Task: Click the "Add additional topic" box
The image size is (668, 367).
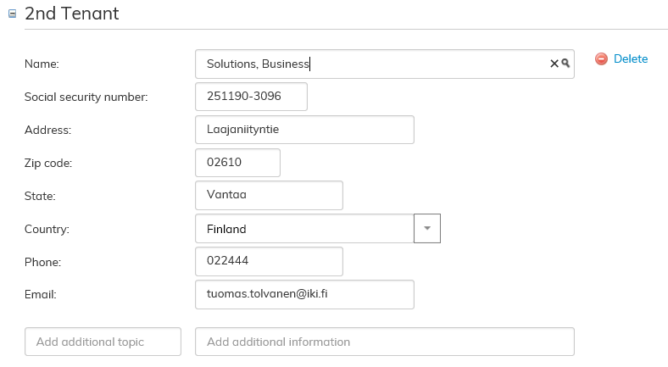Action: [x=103, y=342]
